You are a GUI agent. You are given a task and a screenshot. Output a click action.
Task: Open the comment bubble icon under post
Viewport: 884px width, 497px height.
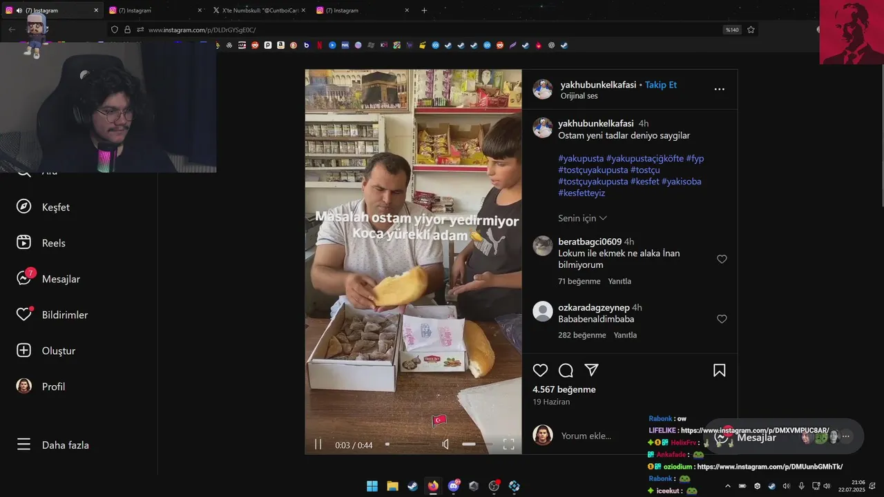tap(566, 371)
